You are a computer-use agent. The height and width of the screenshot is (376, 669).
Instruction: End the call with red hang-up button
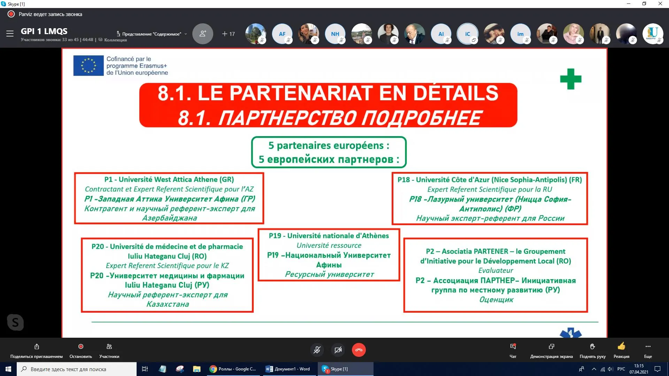[359, 350]
